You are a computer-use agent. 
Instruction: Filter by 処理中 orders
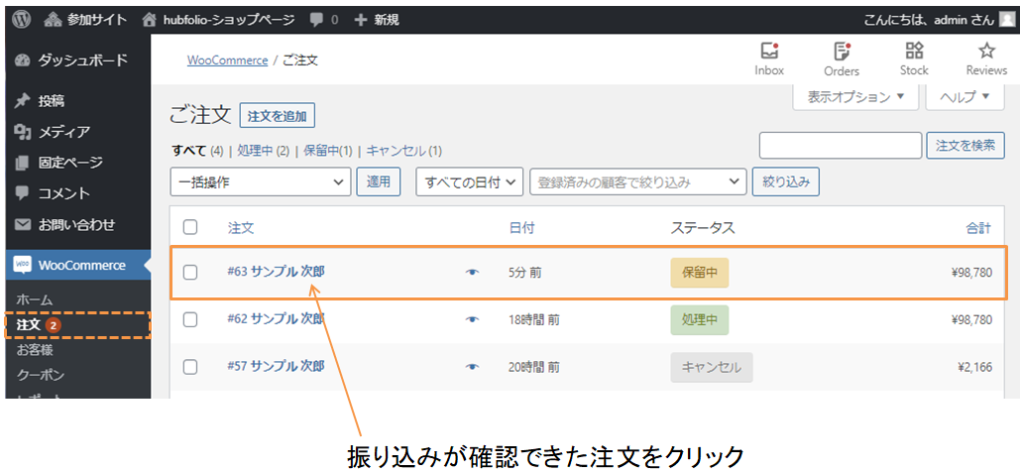point(255,151)
